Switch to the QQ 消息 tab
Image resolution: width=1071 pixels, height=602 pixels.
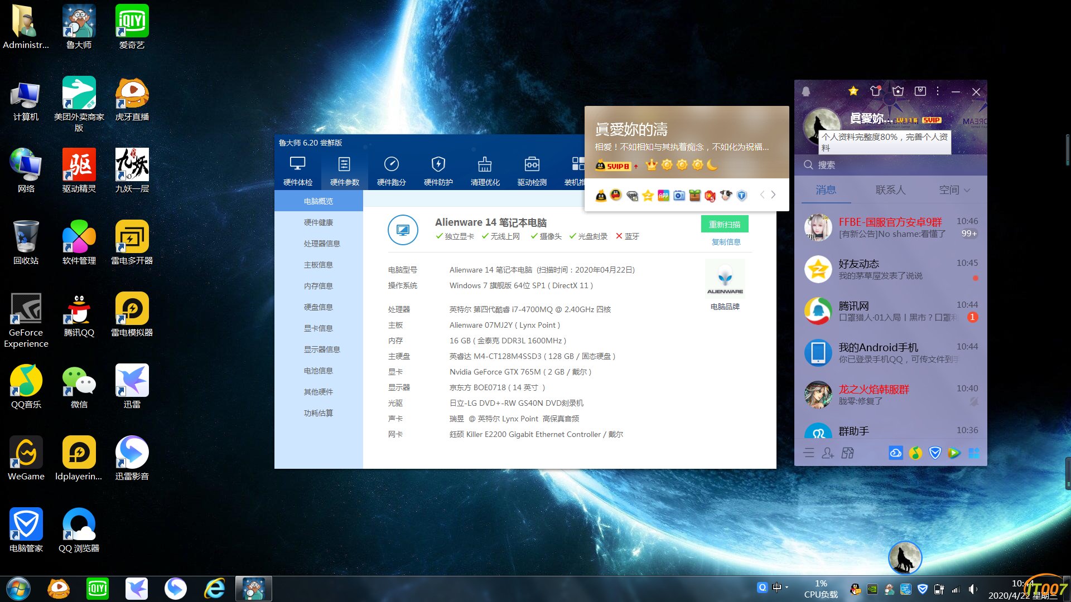pyautogui.click(x=826, y=190)
